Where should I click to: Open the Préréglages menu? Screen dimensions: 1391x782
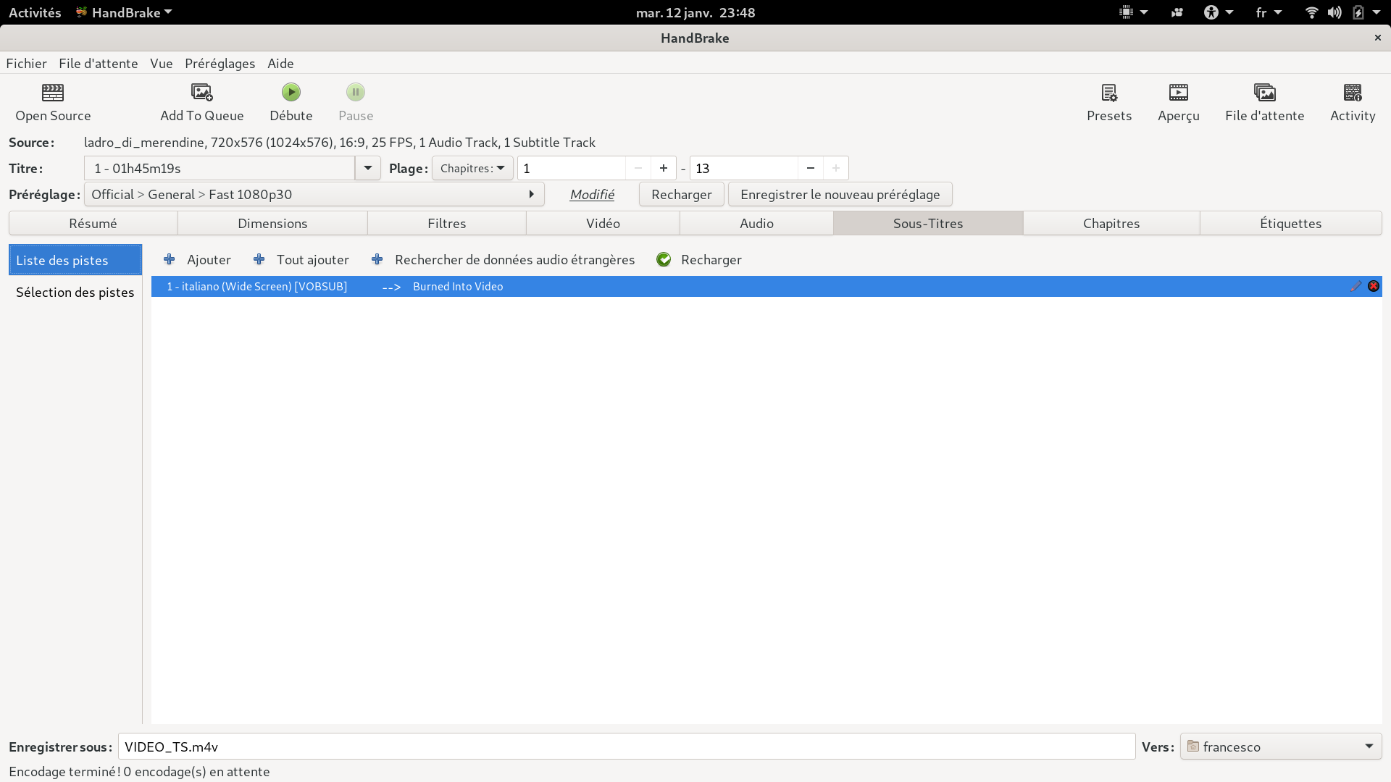(220, 64)
